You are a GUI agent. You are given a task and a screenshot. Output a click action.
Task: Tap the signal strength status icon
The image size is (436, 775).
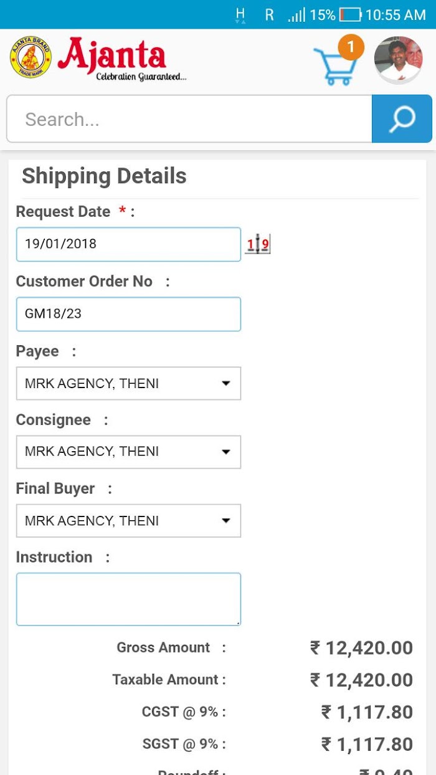pos(296,15)
